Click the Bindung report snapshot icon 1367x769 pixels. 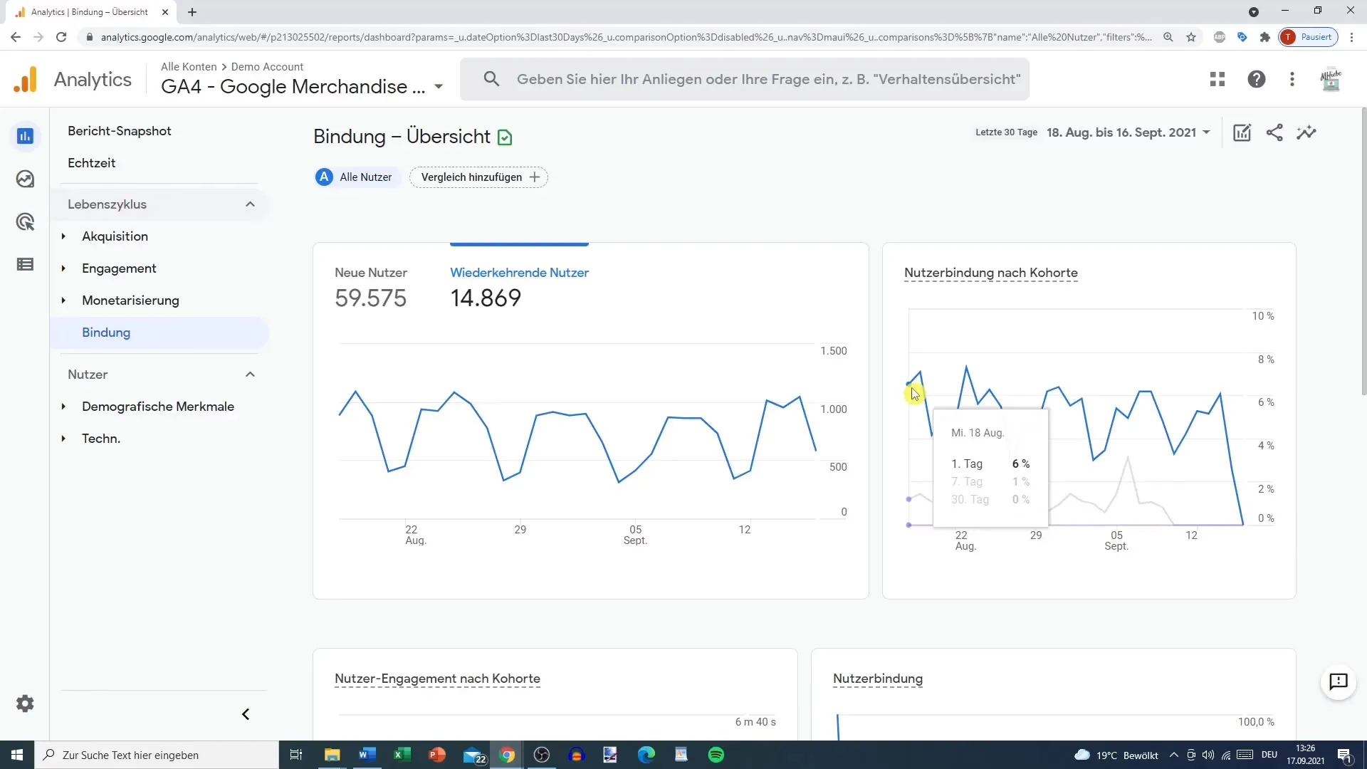coord(503,137)
